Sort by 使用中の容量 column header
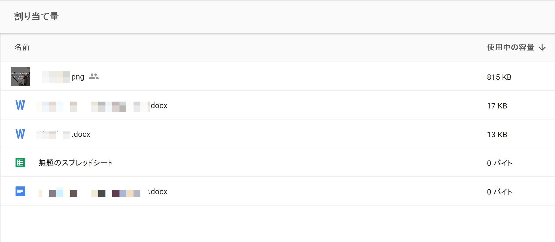Image resolution: width=555 pixels, height=242 pixels. (510, 48)
